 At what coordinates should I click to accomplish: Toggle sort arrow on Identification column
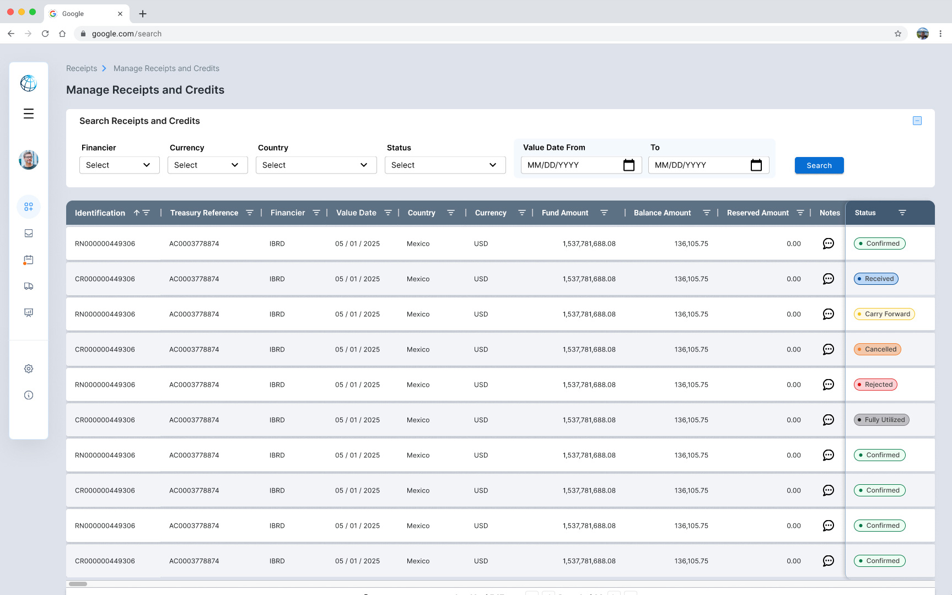137,213
